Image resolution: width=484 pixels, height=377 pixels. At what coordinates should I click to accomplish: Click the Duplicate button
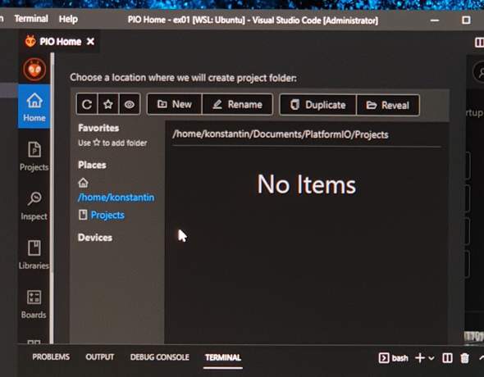point(318,105)
